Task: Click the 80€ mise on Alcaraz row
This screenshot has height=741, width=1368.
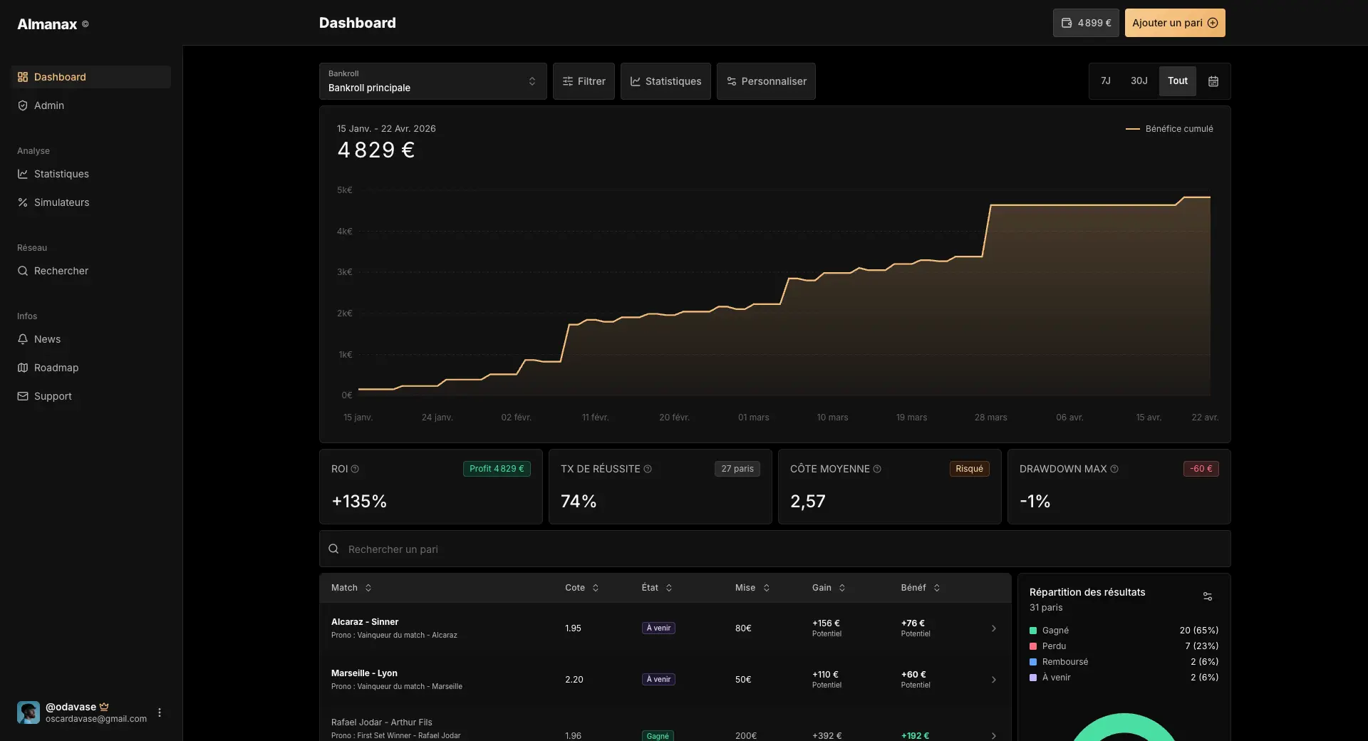Action: [743, 628]
